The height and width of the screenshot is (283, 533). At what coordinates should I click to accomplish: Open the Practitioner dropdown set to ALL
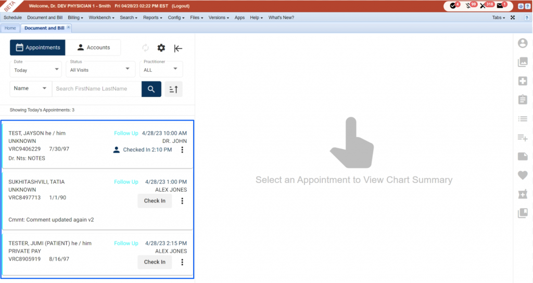coord(161,69)
